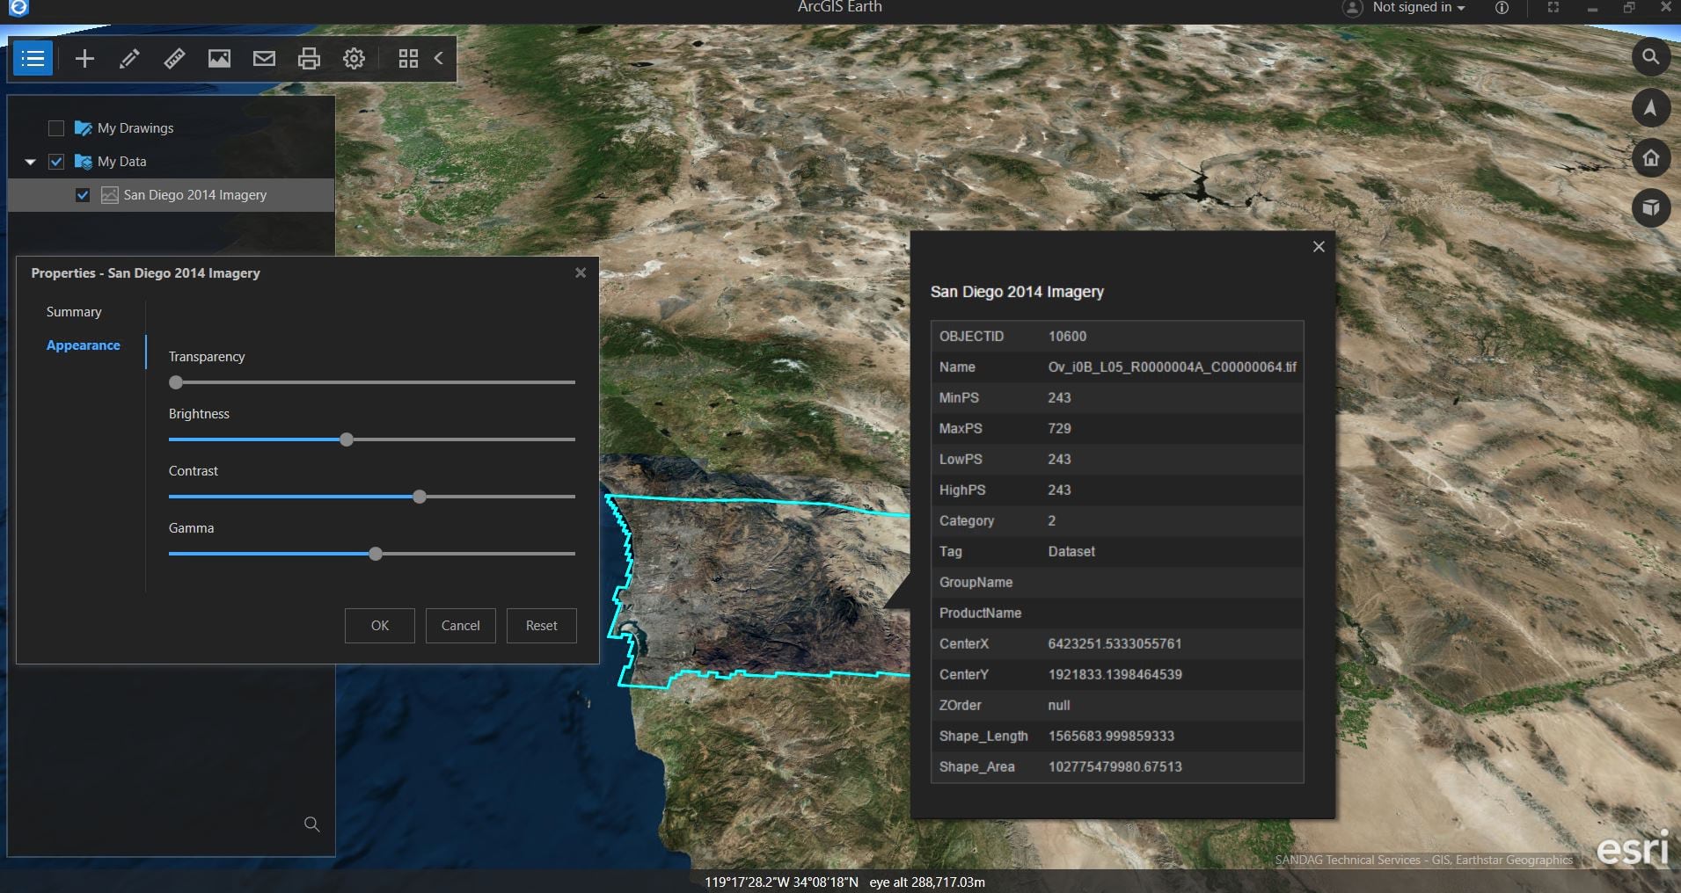Image resolution: width=1681 pixels, height=893 pixels.
Task: Check the My Drawings checkbox
Action: point(56,128)
